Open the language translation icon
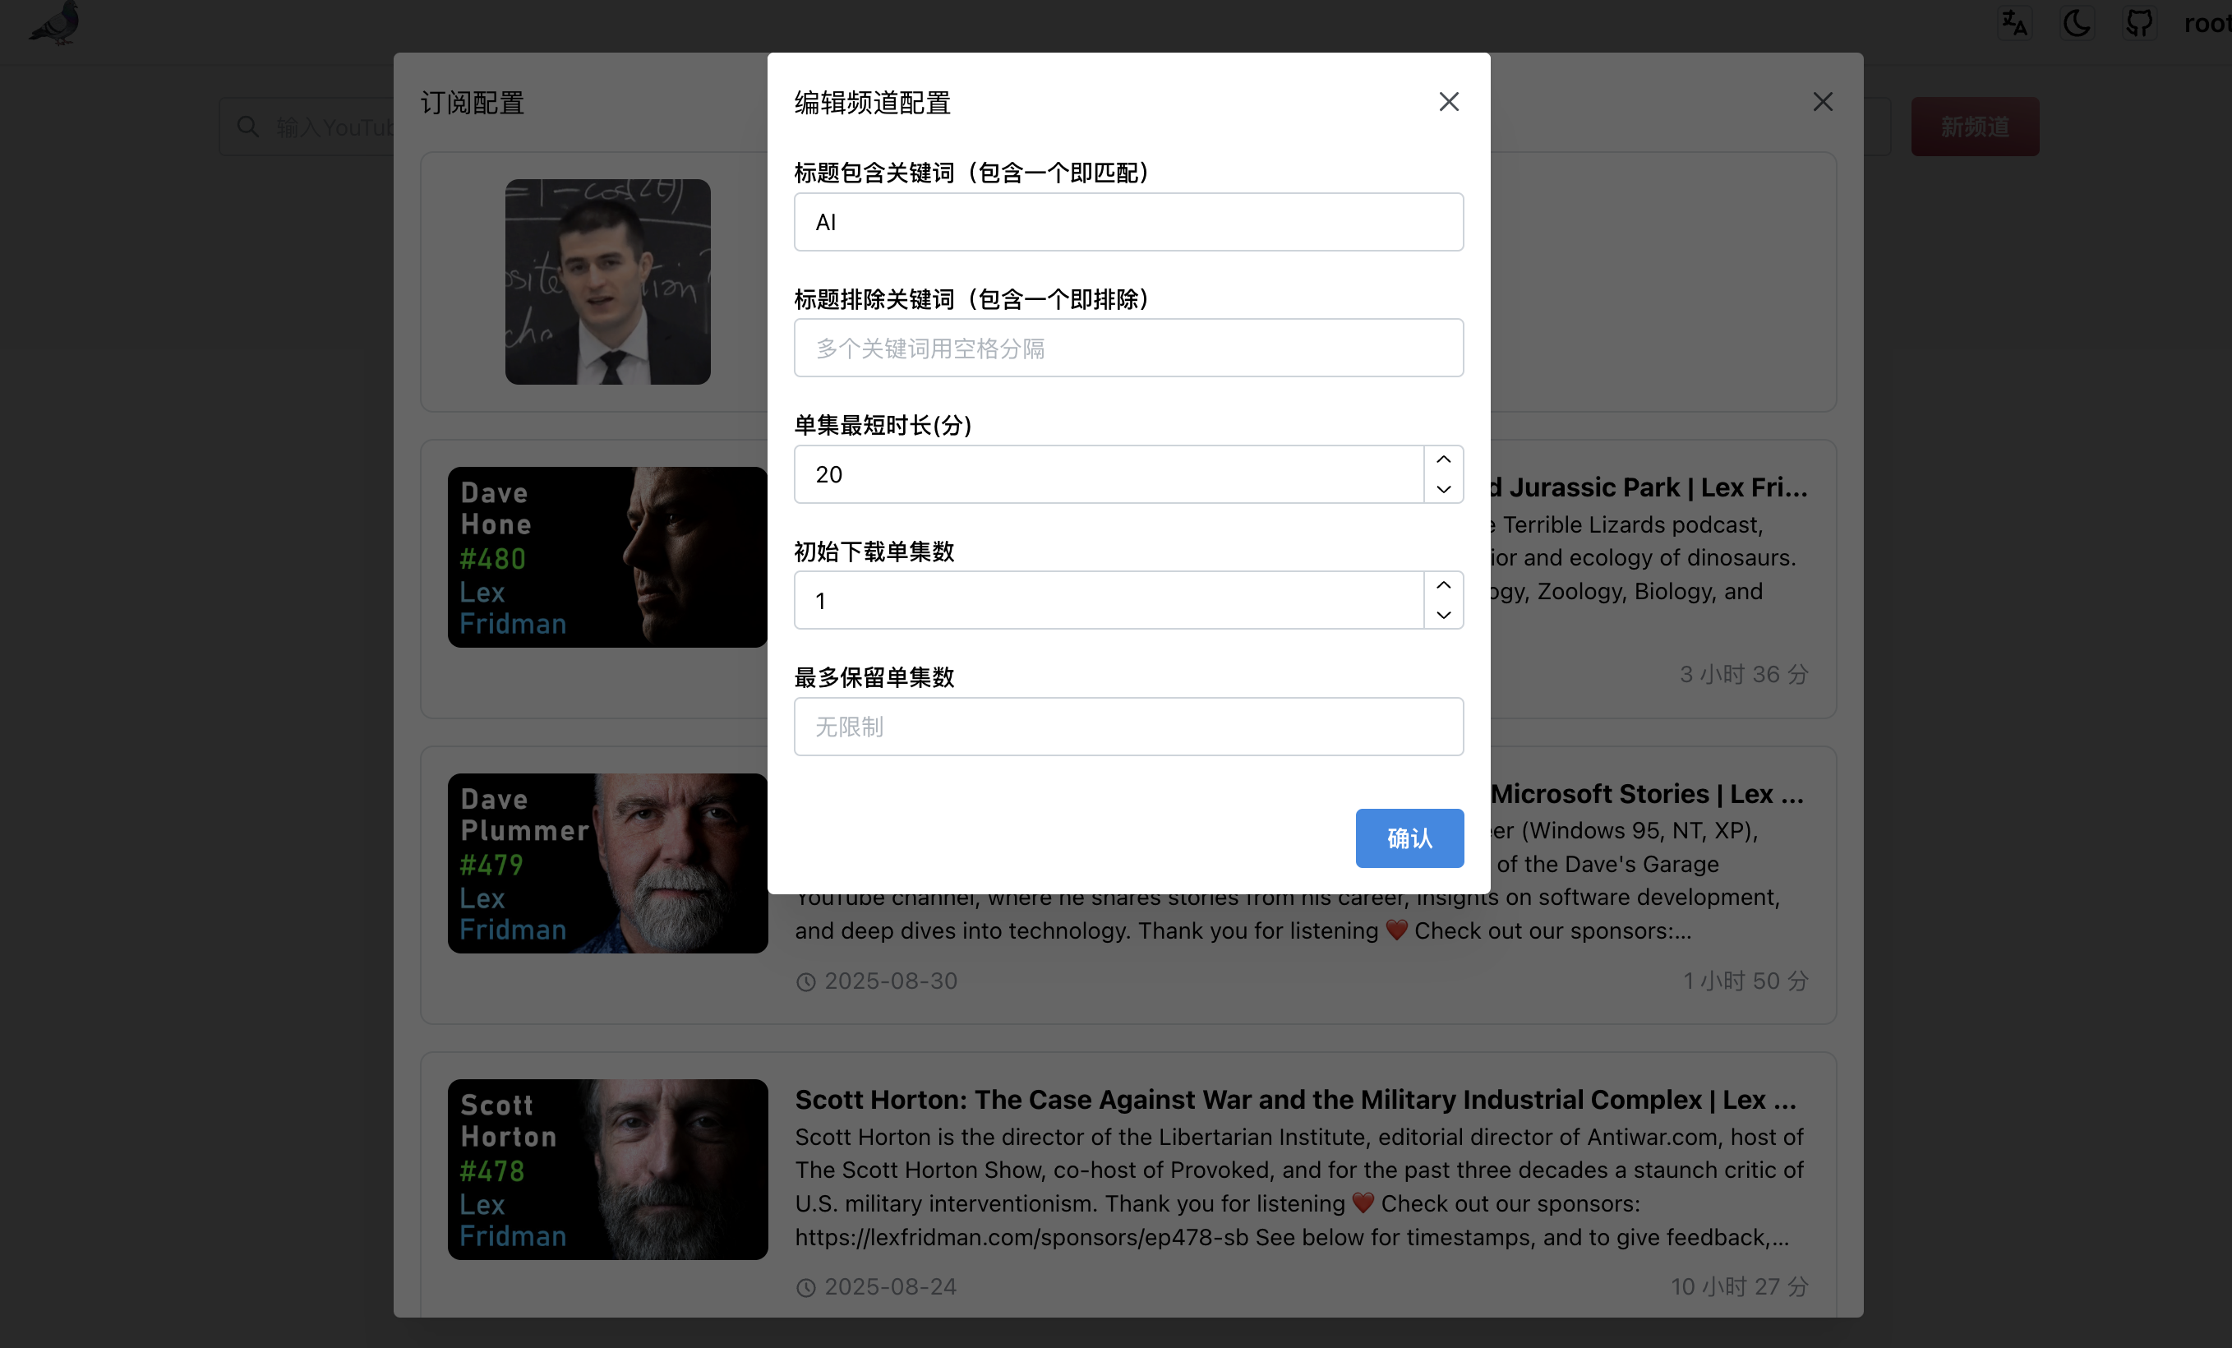 tap(2013, 23)
